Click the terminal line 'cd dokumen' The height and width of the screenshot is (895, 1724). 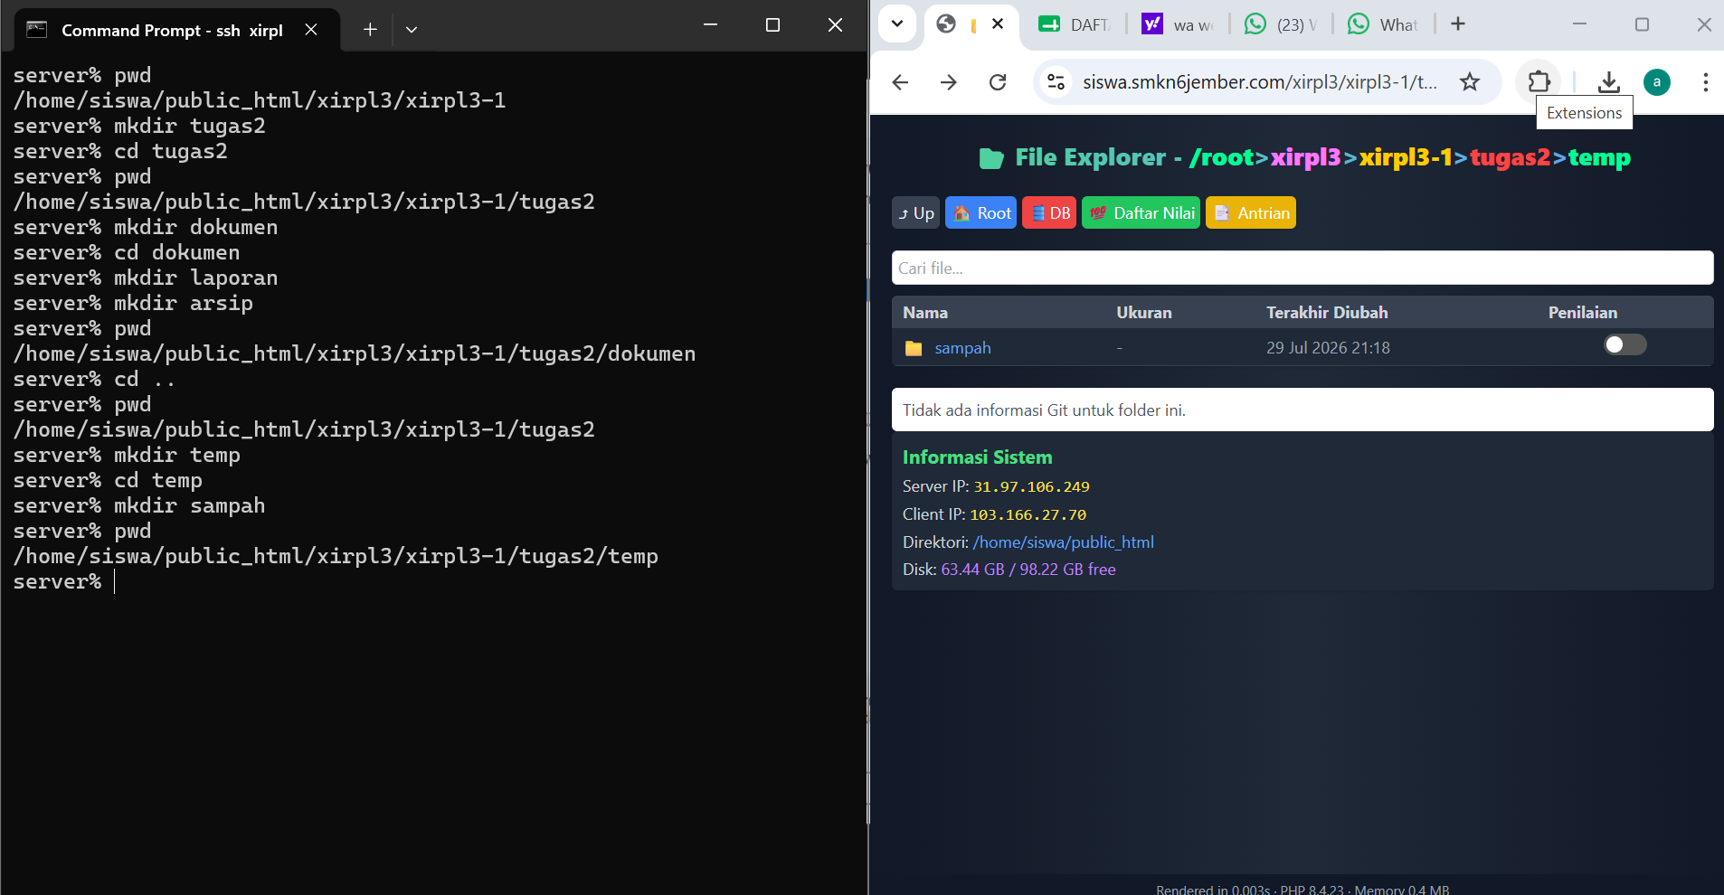pyautogui.click(x=127, y=253)
